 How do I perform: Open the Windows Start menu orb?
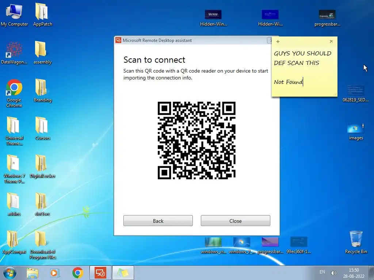[x=10, y=273]
